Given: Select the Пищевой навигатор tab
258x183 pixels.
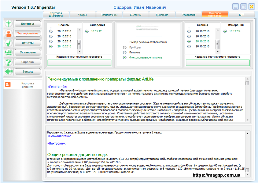Looking at the screenshot, I should pyautogui.click(x=215, y=14).
